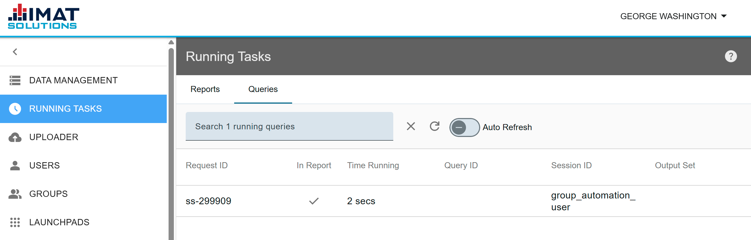Open the UPLOADER menu label
Viewport: 751px width, 240px height.
54,137
